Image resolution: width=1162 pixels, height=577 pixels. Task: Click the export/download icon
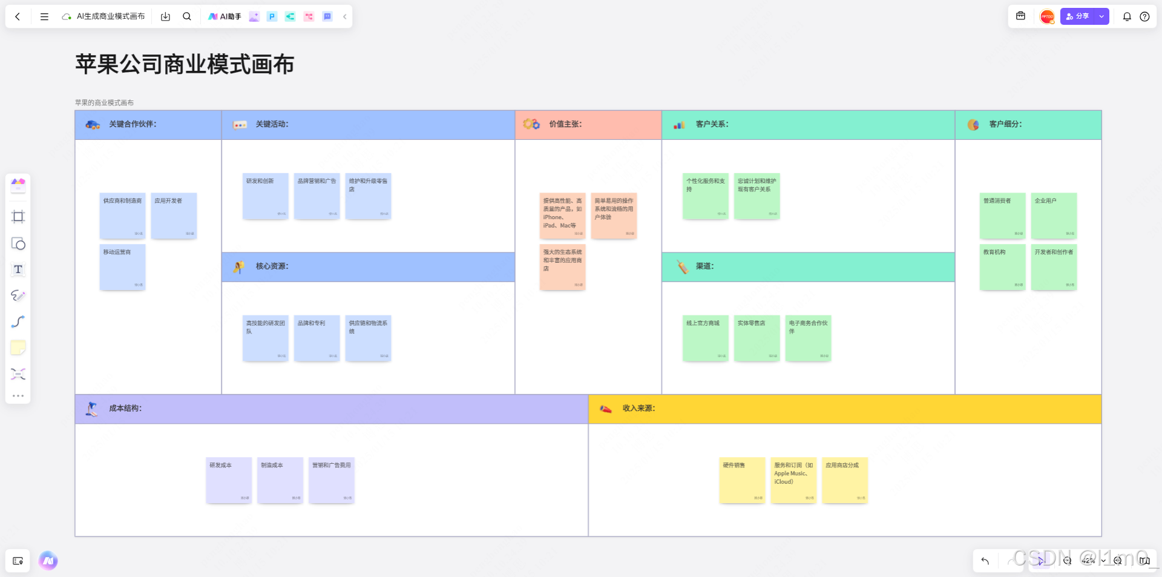point(165,16)
